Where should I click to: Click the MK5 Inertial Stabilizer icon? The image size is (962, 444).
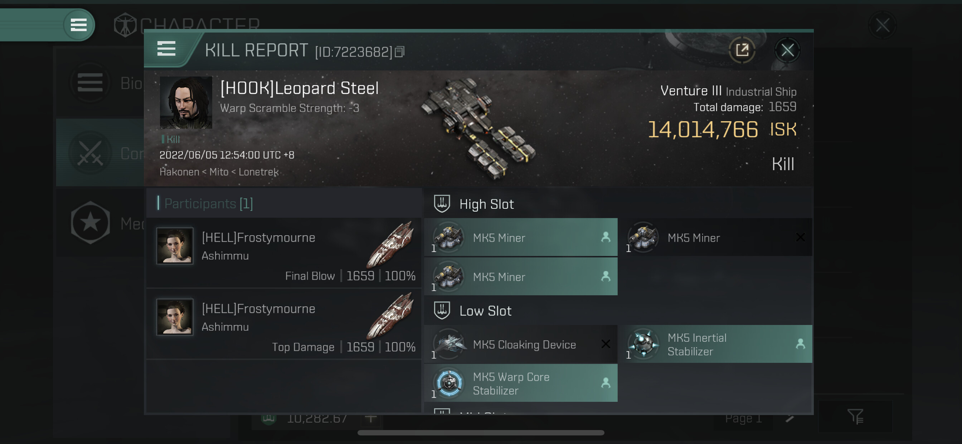tap(644, 344)
